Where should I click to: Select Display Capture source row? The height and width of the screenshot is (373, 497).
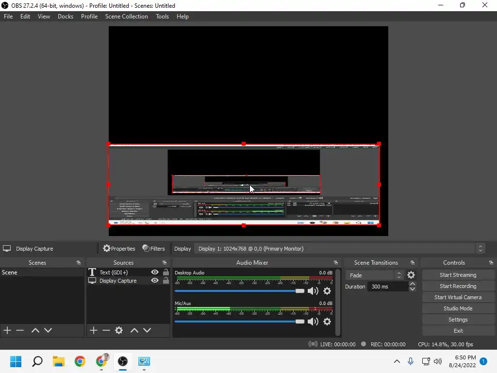click(x=128, y=280)
